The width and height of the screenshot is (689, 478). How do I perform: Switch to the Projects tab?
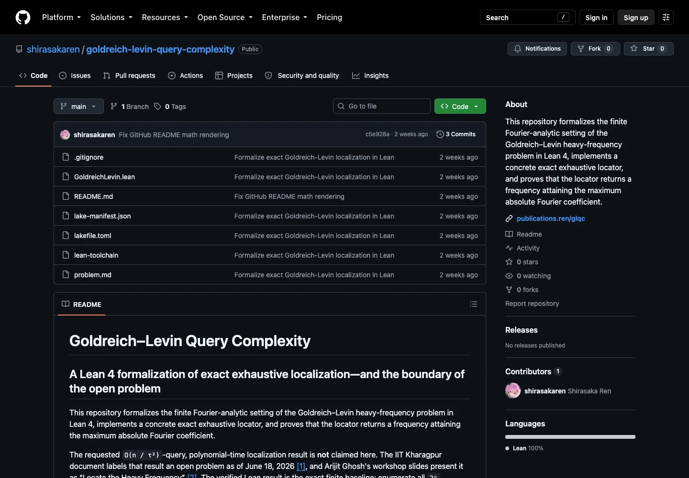234,76
